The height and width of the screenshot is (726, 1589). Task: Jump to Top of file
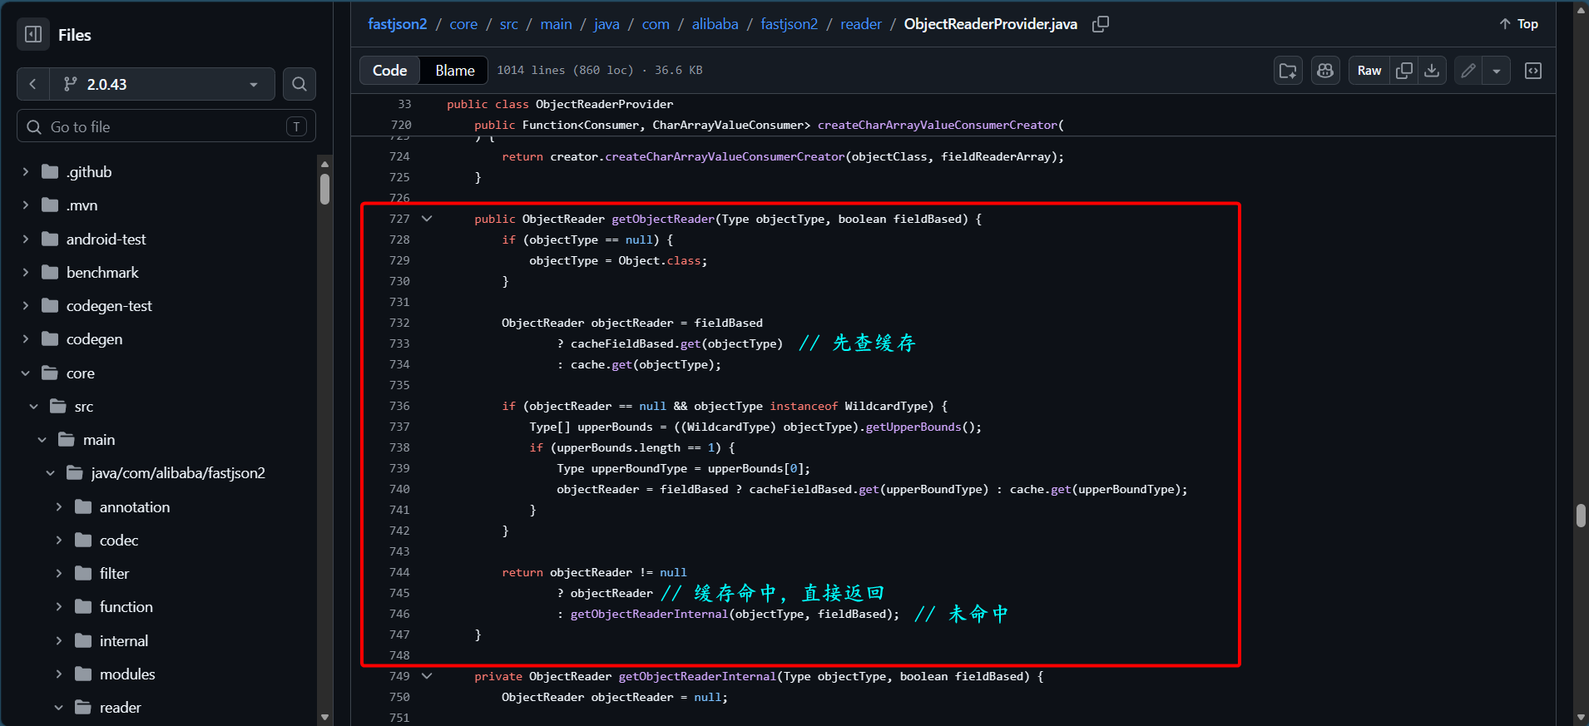pyautogui.click(x=1519, y=24)
